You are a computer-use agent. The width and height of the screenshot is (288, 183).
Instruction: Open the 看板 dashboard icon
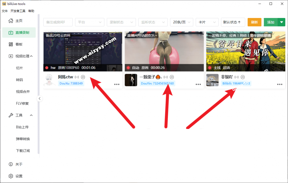point(11,44)
